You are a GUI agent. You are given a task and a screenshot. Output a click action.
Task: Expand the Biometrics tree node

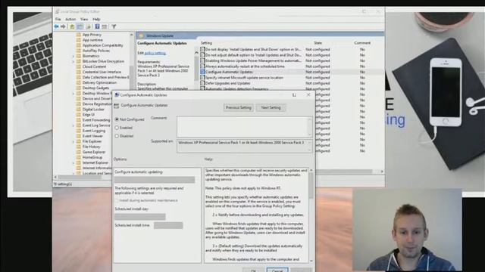[x=74, y=56]
